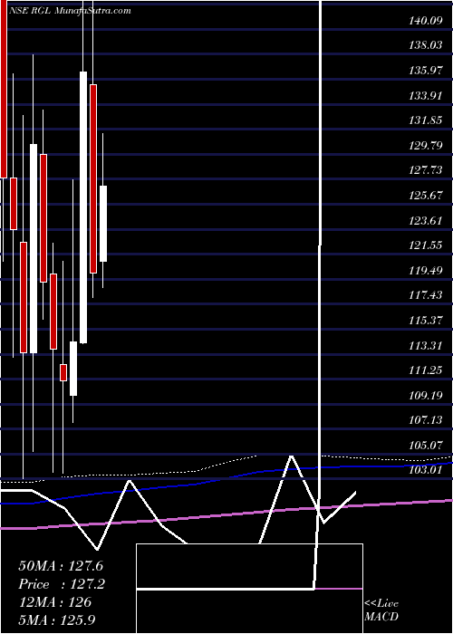Select the last white candlestick near 123.61
Image resolution: width=453 pixels, height=634 pixels.
103,224
